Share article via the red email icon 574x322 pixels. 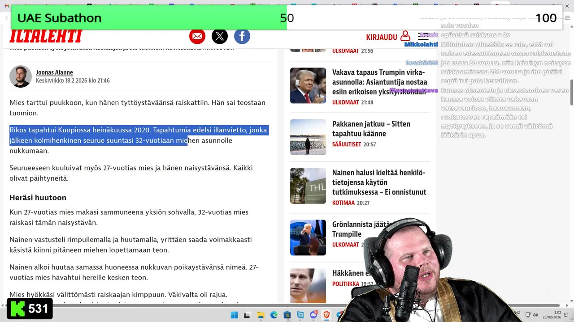point(197,36)
